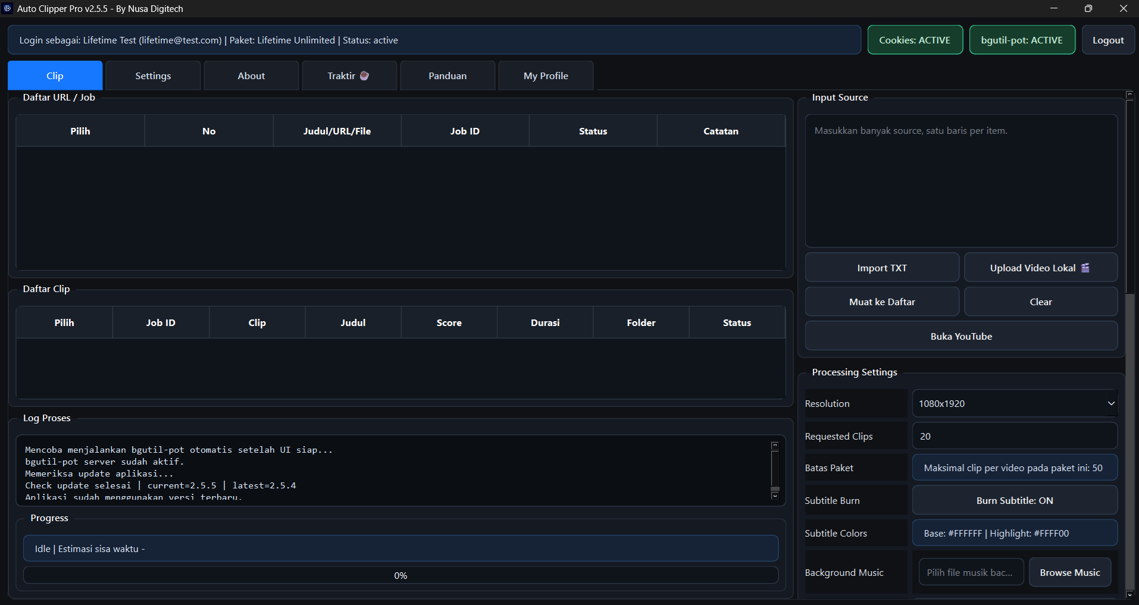Click the right panel scrollbar down arrow
Image resolution: width=1139 pixels, height=605 pixels.
coord(1129,594)
